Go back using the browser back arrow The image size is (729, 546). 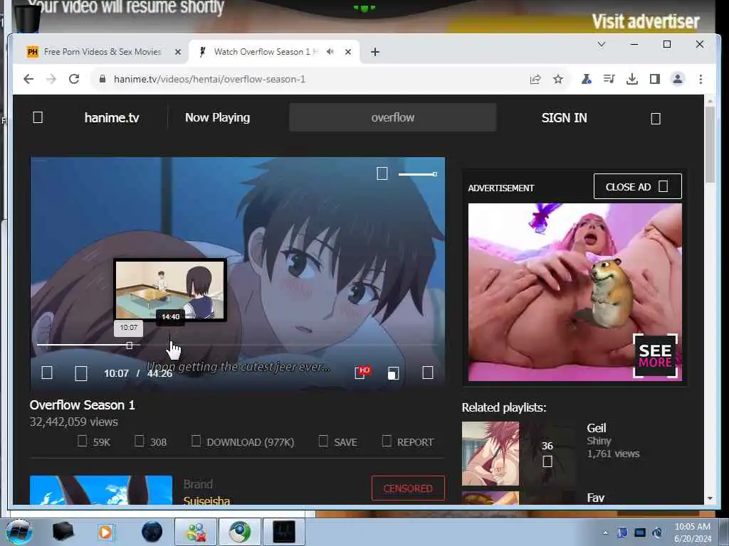pos(28,79)
